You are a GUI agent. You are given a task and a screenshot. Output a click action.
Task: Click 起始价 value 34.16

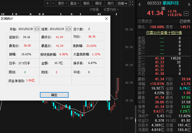[26, 37]
